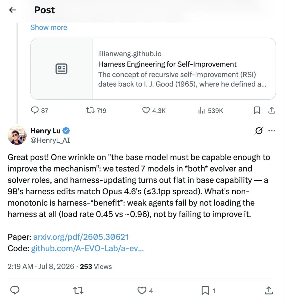Screen dimensions: 287x300
Task: Click the article thumbnail icon in link card
Action: pyautogui.click(x=61, y=69)
